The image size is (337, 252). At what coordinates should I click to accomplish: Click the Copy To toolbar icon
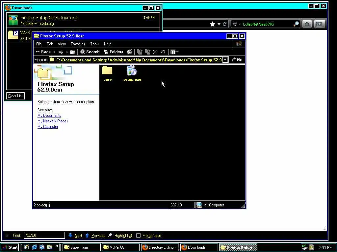pyautogui.click(x=147, y=52)
